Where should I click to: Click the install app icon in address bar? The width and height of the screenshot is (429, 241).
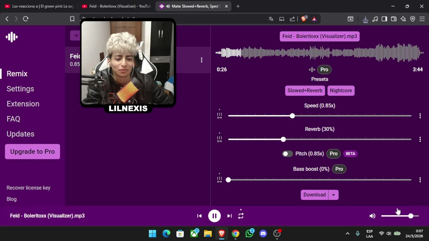282,19
